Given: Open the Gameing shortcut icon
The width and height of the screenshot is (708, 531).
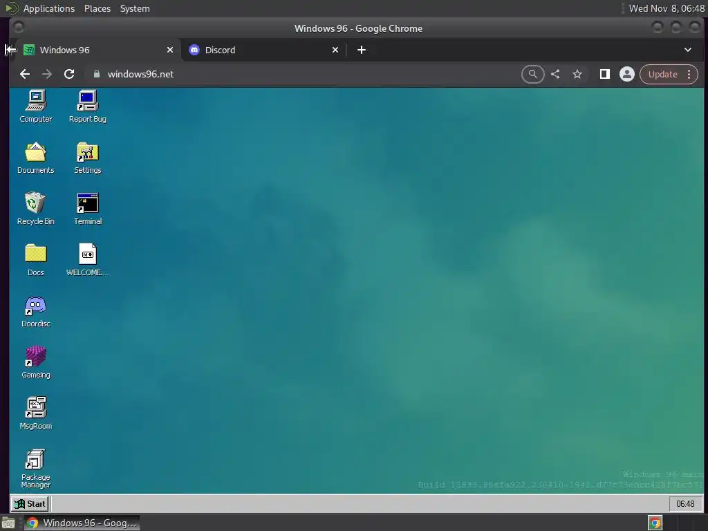Looking at the screenshot, I should tap(36, 362).
